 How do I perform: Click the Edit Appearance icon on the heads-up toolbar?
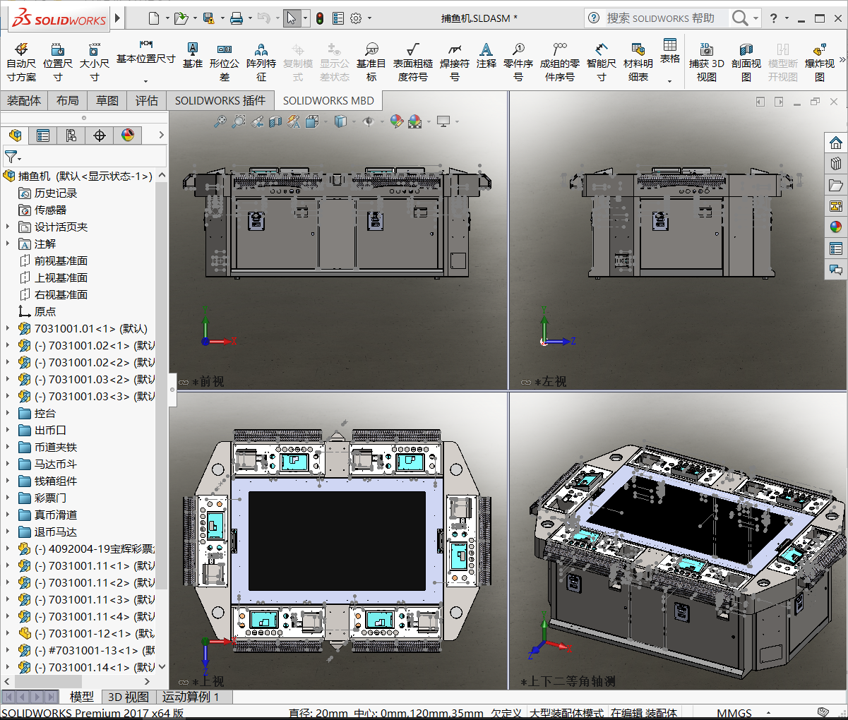[396, 121]
